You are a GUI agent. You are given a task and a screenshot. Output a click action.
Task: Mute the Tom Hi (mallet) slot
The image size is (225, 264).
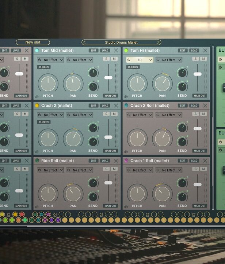tap(203, 59)
